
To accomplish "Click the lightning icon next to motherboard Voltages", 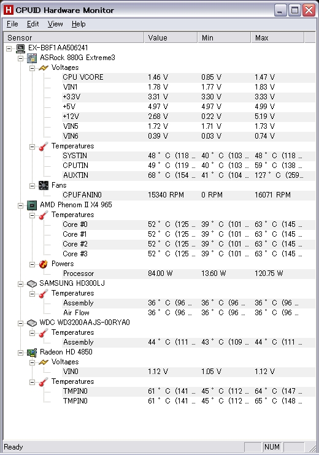I will click(x=44, y=68).
